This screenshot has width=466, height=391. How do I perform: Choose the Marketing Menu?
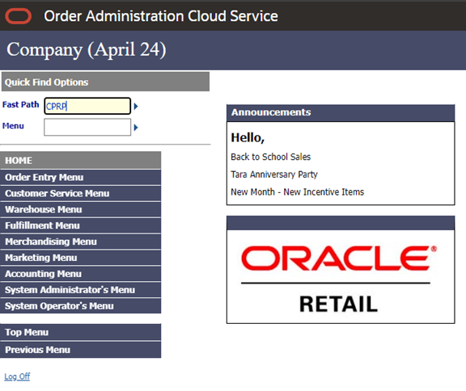pyautogui.click(x=81, y=258)
